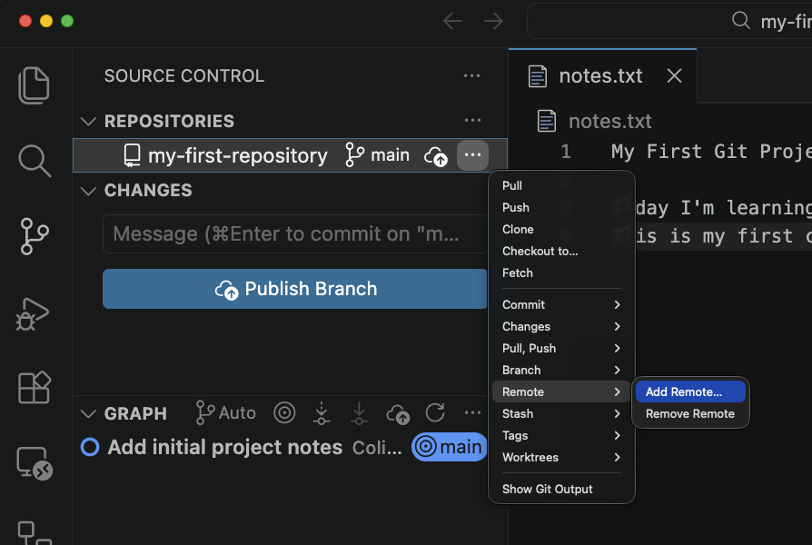Click the command center search box
The image size is (812, 545).
click(x=669, y=21)
